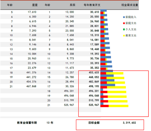Click the cell value 17,610

tap(32, 12)
